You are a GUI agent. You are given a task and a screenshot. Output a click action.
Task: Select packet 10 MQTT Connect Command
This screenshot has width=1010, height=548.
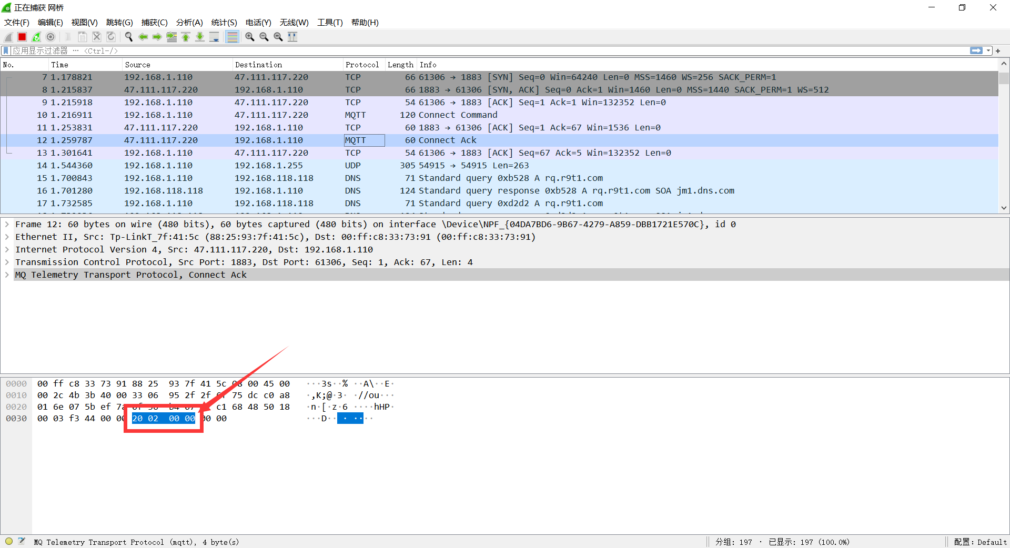[x=499, y=115]
